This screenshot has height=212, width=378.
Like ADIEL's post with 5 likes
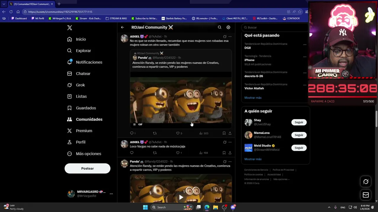(179, 133)
